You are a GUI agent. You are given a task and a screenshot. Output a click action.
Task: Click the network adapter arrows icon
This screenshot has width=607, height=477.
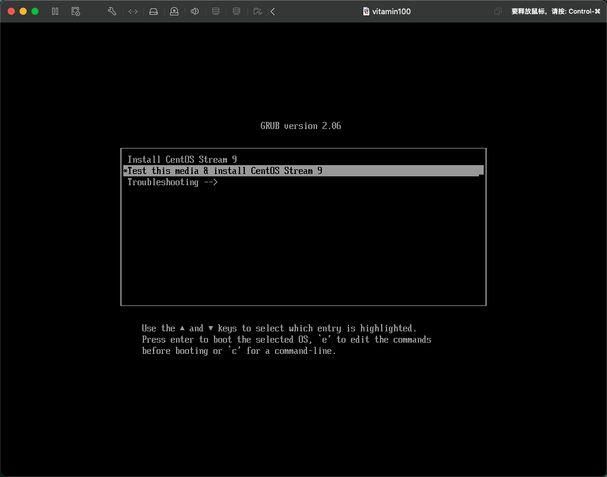point(133,12)
